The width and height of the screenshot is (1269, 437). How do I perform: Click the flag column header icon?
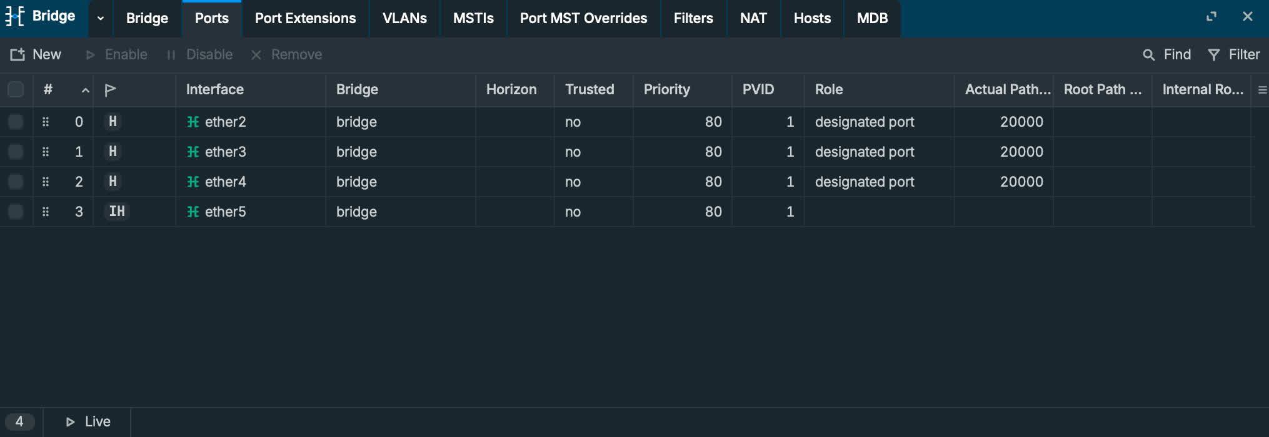pyautogui.click(x=110, y=90)
